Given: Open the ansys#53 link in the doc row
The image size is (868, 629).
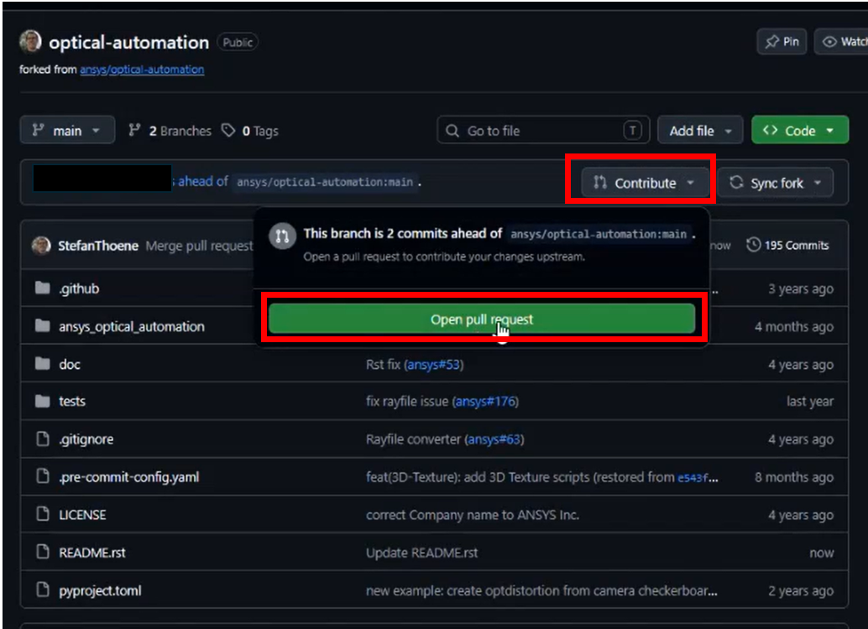Looking at the screenshot, I should [434, 365].
